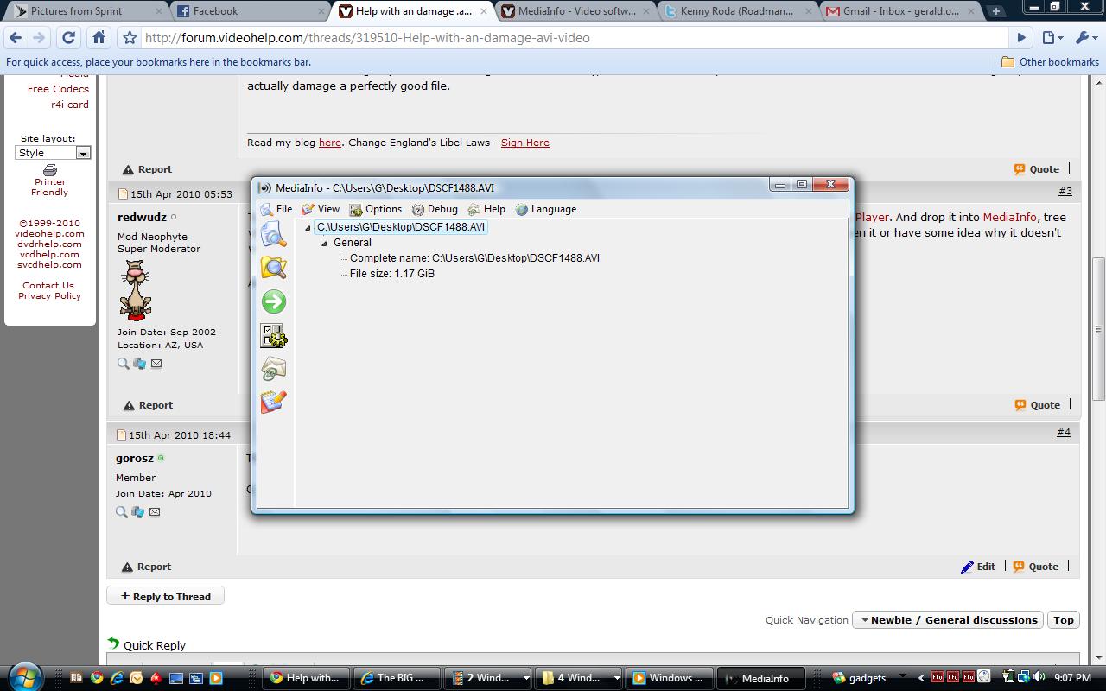The width and height of the screenshot is (1106, 691).
Task: Click the envelope icon under gorosz's profile
Action: point(155,512)
